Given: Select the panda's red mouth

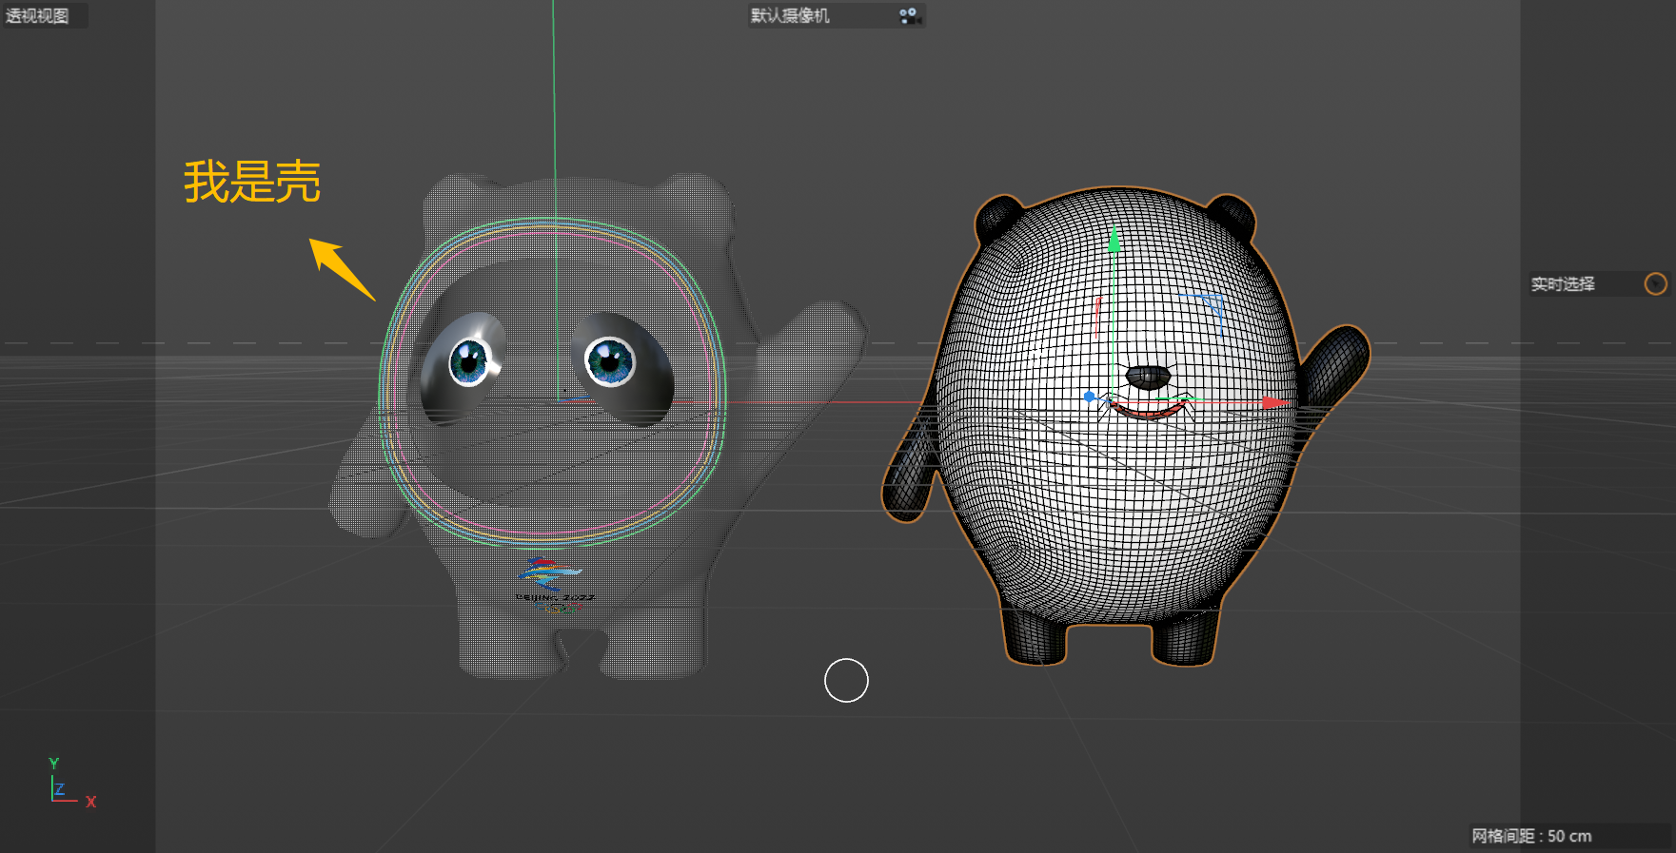Looking at the screenshot, I should click(x=1149, y=410).
